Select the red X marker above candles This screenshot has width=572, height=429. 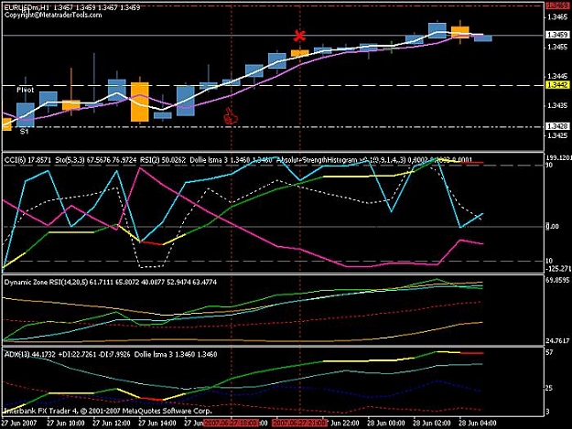pos(299,36)
